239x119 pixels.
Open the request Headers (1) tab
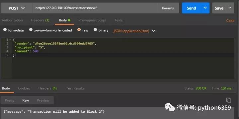(x=40, y=20)
